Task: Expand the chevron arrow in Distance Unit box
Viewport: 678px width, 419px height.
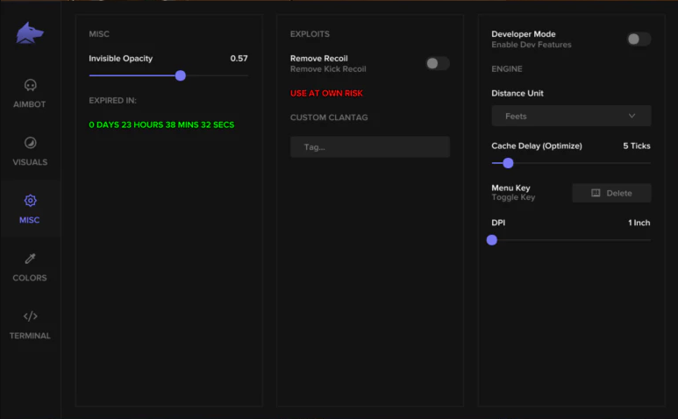Action: pos(632,116)
